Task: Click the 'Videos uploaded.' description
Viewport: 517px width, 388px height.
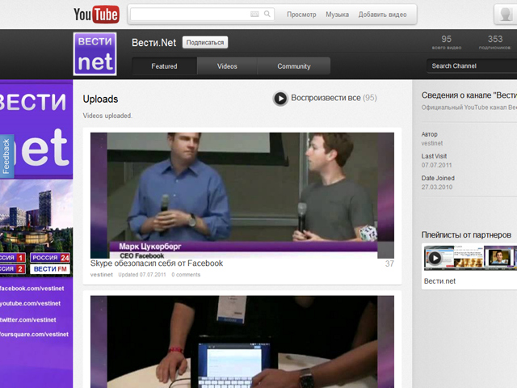Action: click(x=107, y=116)
